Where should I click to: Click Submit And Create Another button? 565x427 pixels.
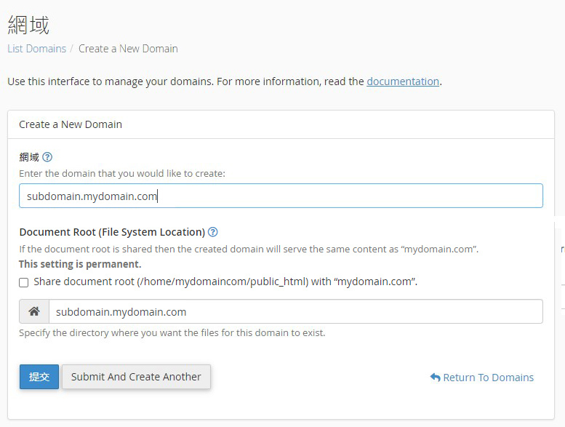136,377
